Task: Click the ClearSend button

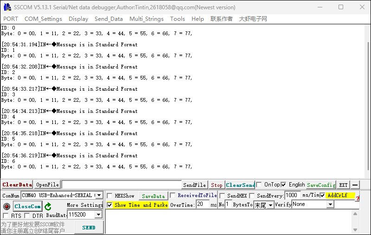Action: coord(240,185)
